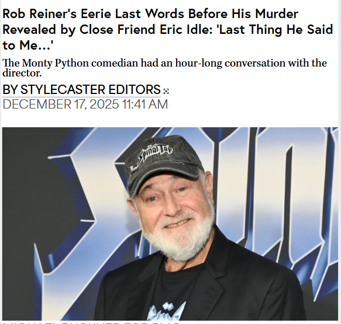Click the graphic on the black t-shirt
Viewport: 341px width, 324px height.
[166, 312]
